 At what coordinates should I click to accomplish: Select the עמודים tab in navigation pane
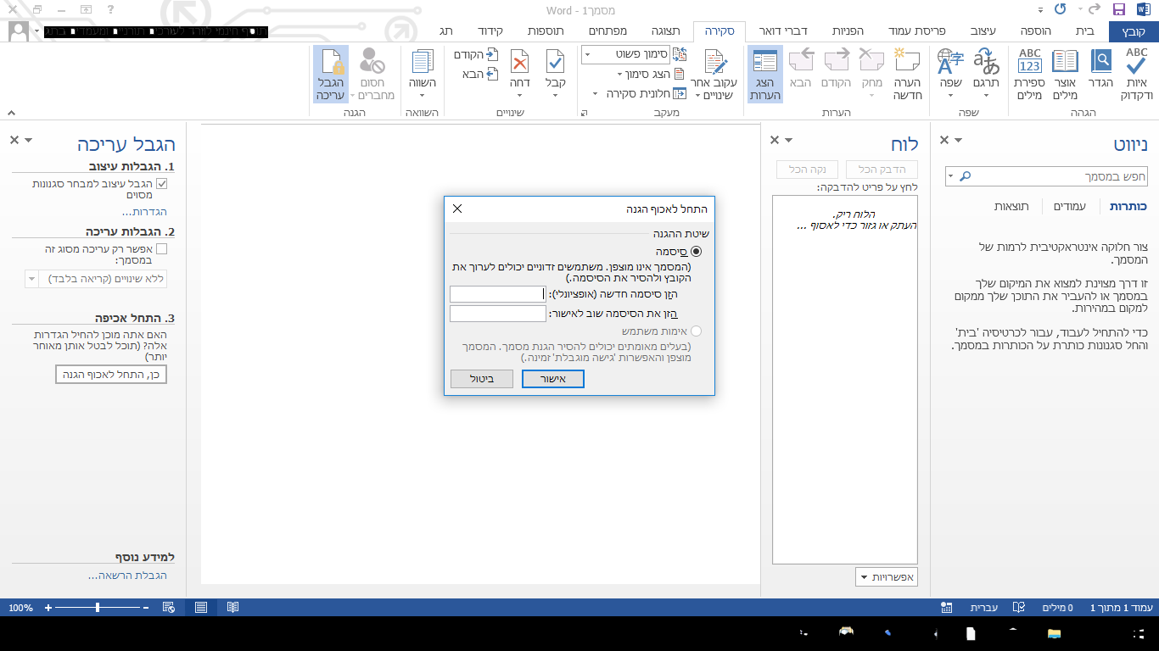1070,207
